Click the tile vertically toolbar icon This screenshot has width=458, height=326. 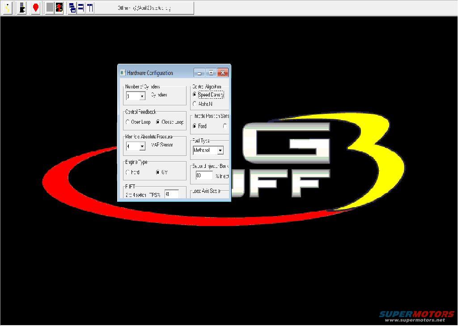click(90, 8)
